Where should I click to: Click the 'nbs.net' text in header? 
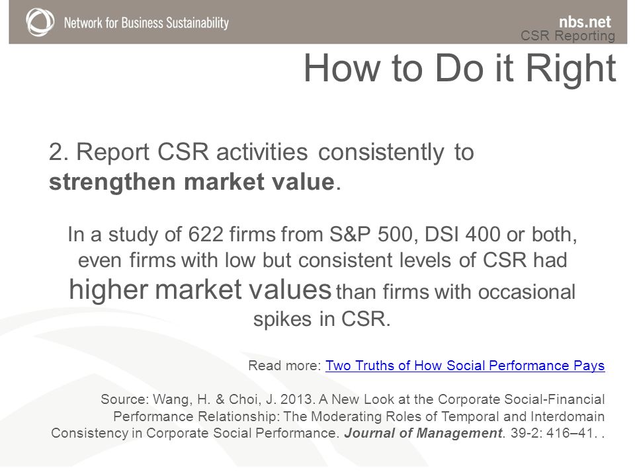[x=585, y=21]
